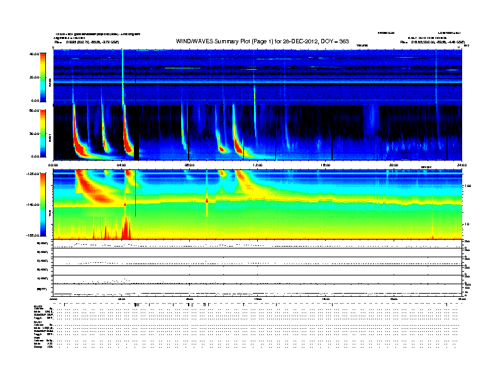Click 08:00 tick below the RAD1 spectrogram
Image resolution: width=498 pixels, height=384 pixels.
click(x=189, y=165)
